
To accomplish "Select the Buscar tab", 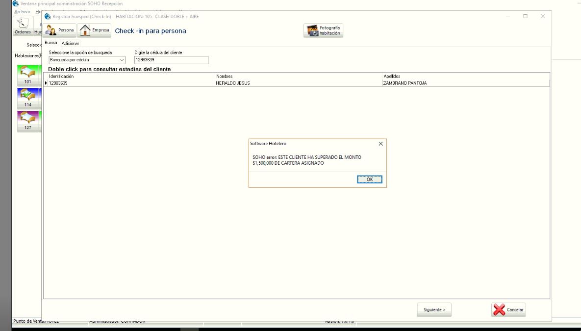I will tap(51, 43).
